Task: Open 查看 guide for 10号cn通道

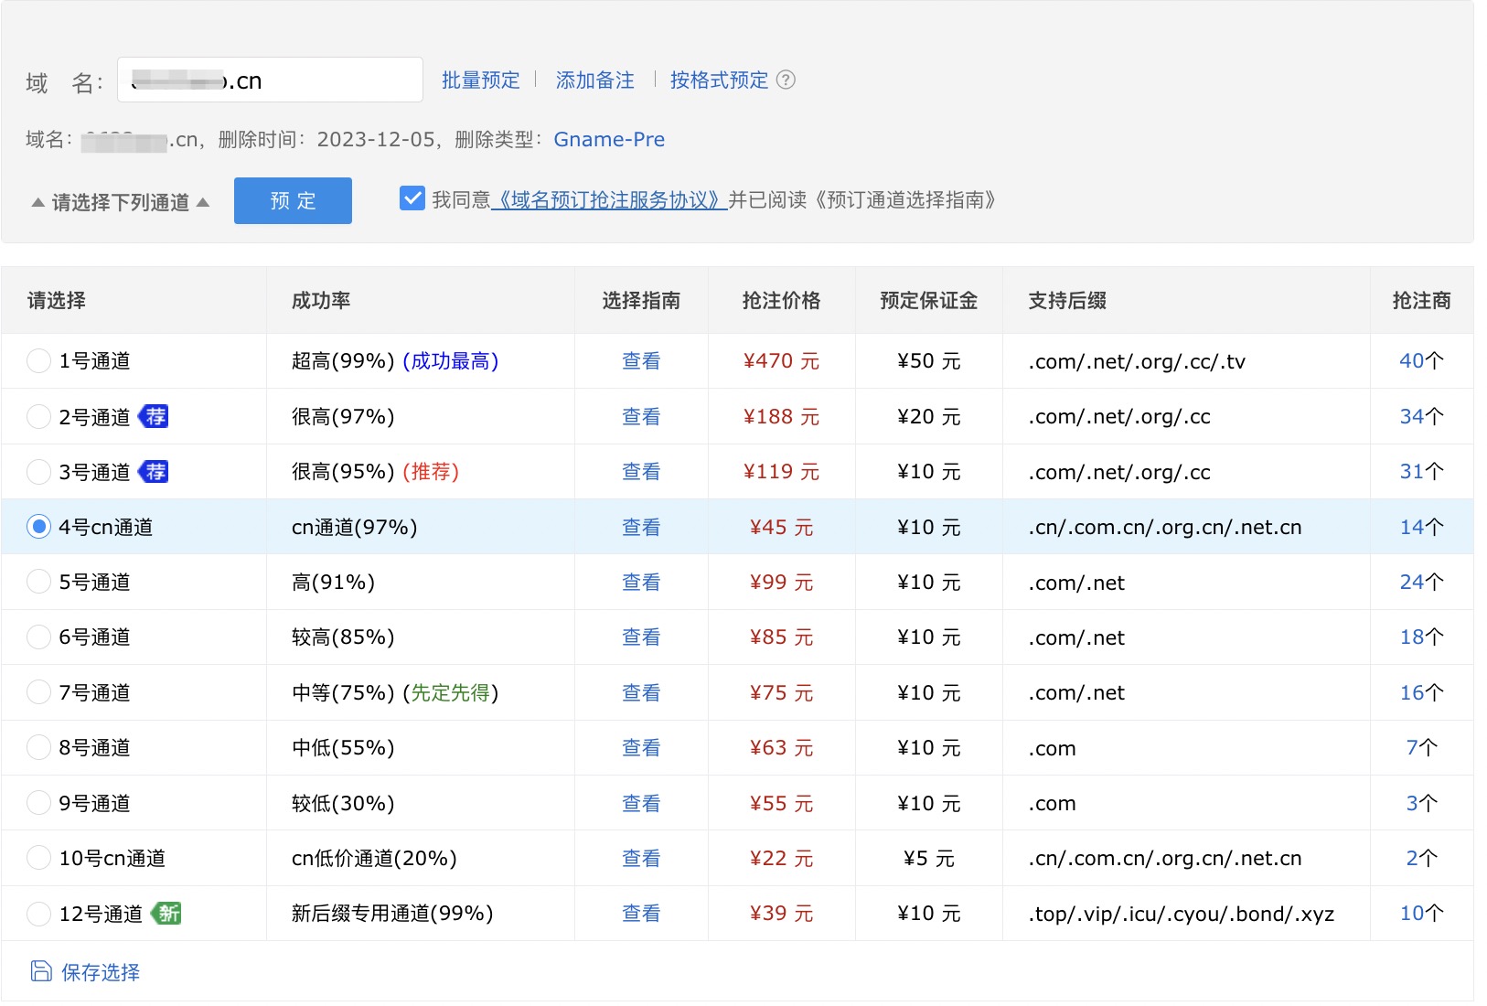Action: (x=641, y=858)
